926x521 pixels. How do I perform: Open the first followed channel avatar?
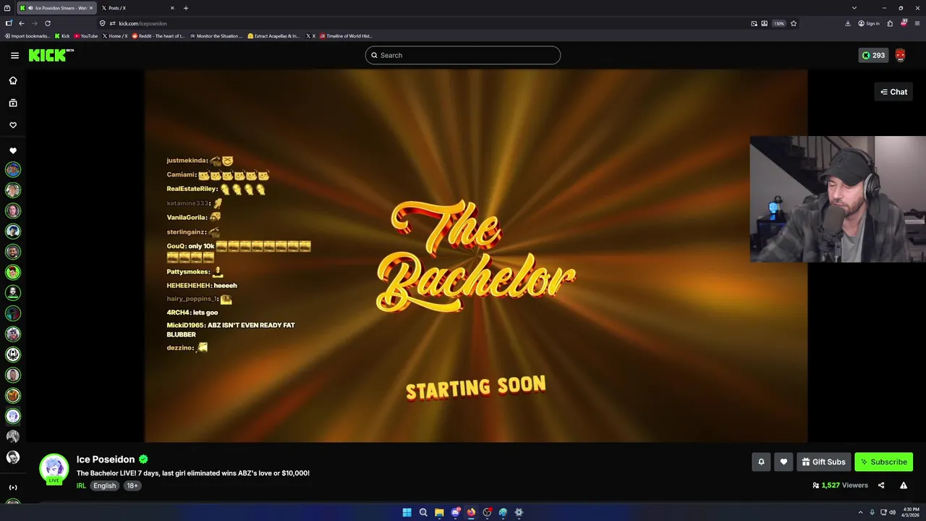click(x=13, y=169)
